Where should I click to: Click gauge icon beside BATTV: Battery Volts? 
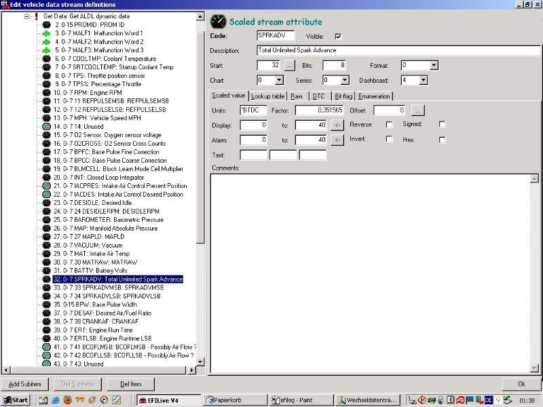tap(46, 271)
